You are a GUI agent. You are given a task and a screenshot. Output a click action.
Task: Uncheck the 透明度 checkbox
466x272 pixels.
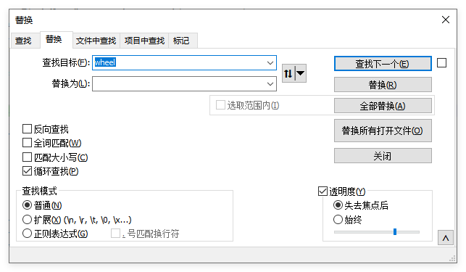pyautogui.click(x=323, y=191)
